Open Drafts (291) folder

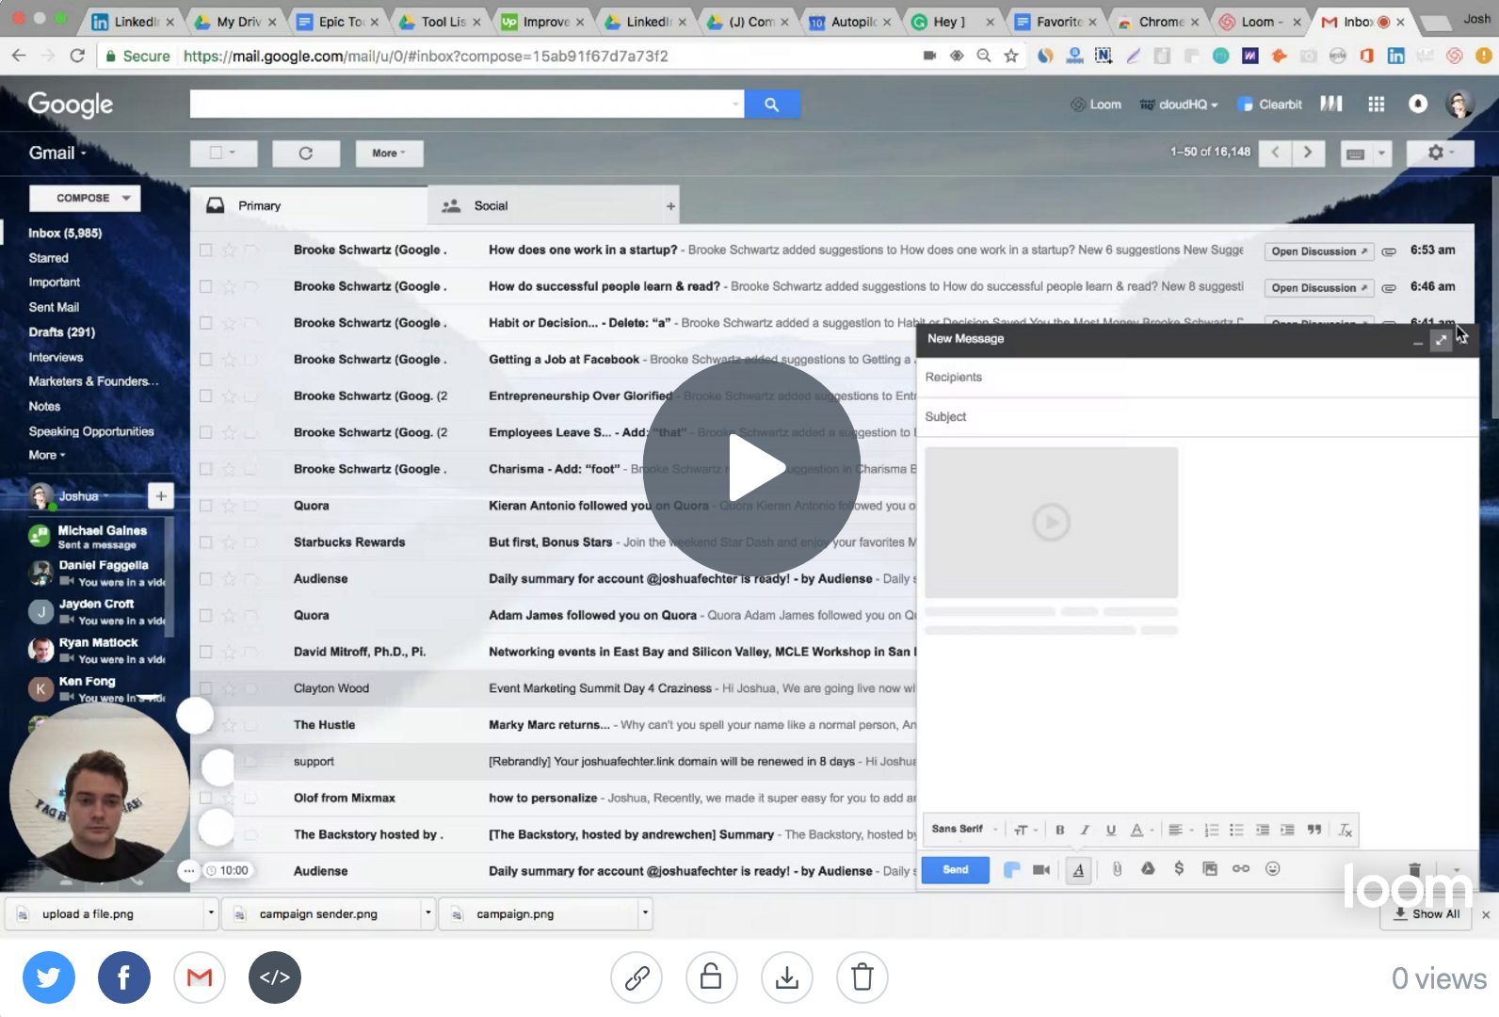pos(61,332)
